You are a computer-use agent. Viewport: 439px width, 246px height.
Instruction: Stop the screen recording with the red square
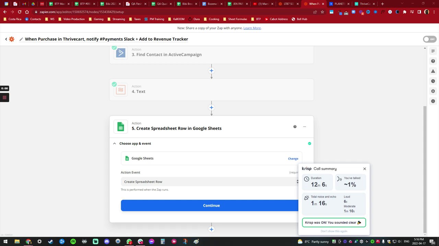coord(4,98)
